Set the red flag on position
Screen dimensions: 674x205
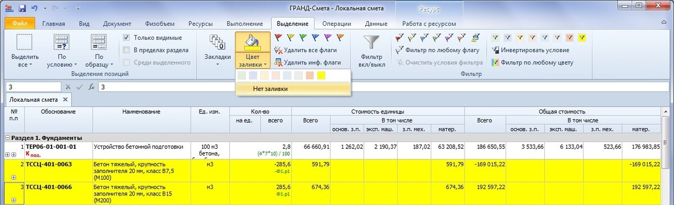pyautogui.click(x=278, y=38)
